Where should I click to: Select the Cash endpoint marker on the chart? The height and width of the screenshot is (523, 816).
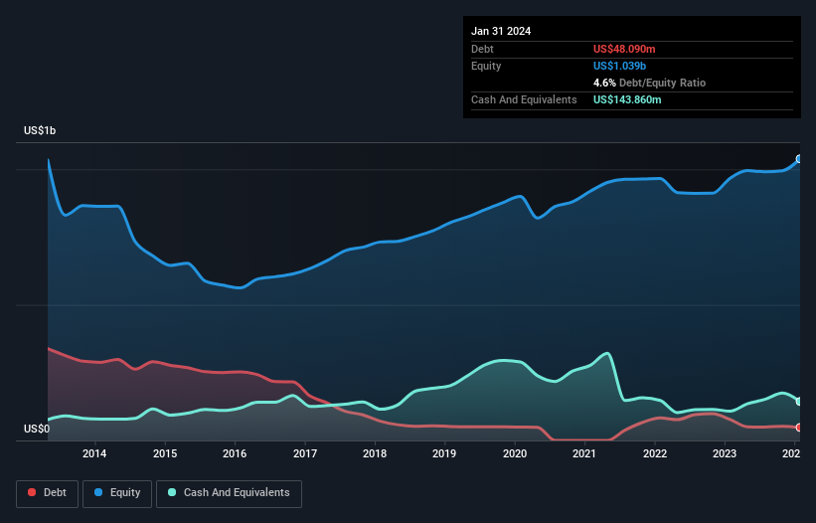click(x=799, y=402)
